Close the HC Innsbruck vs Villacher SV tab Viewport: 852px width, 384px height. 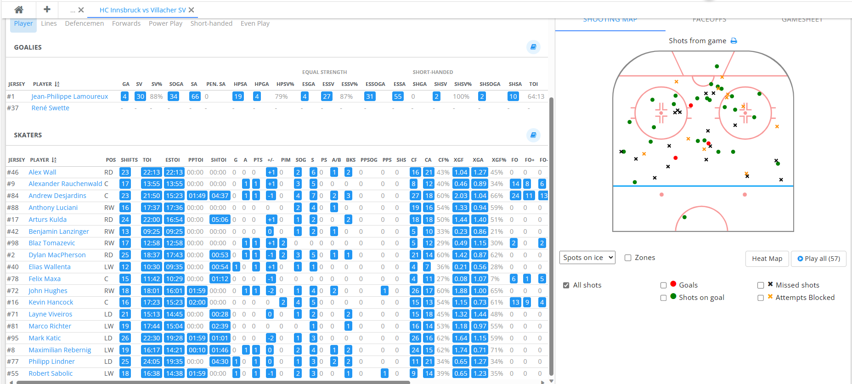[x=192, y=10]
